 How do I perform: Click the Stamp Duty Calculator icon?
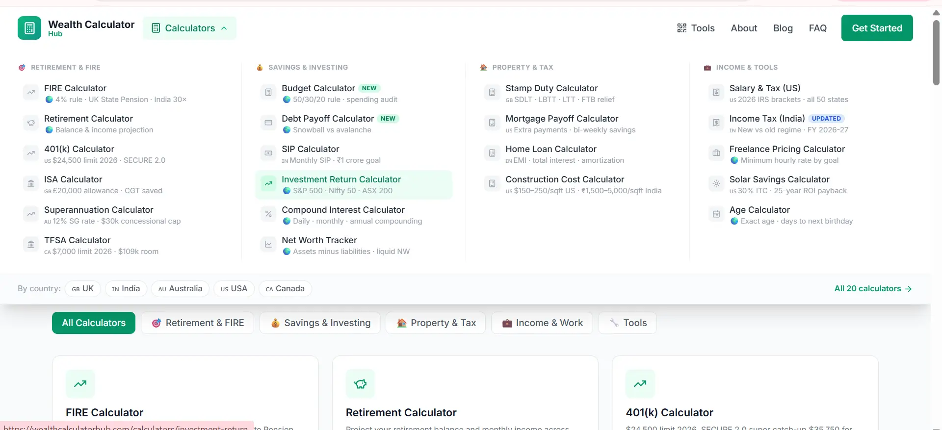point(492,93)
